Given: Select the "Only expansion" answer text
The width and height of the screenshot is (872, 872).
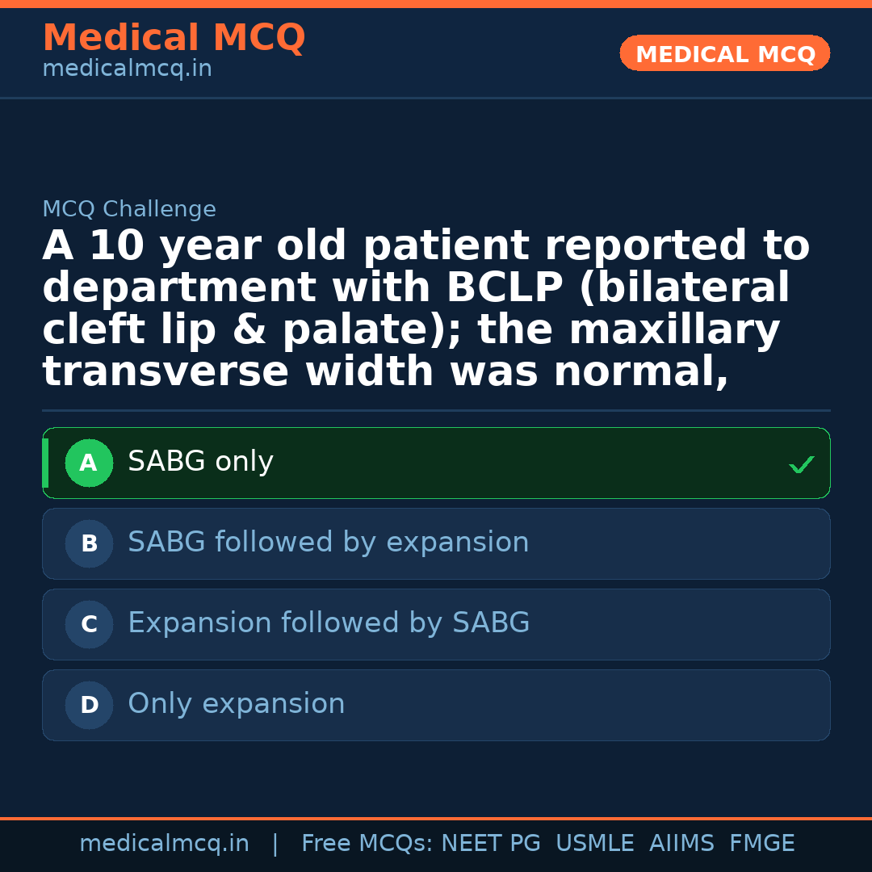Looking at the screenshot, I should tap(236, 704).
